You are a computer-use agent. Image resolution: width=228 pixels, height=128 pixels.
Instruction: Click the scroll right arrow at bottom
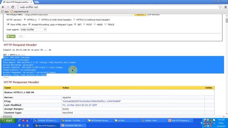[224, 116]
